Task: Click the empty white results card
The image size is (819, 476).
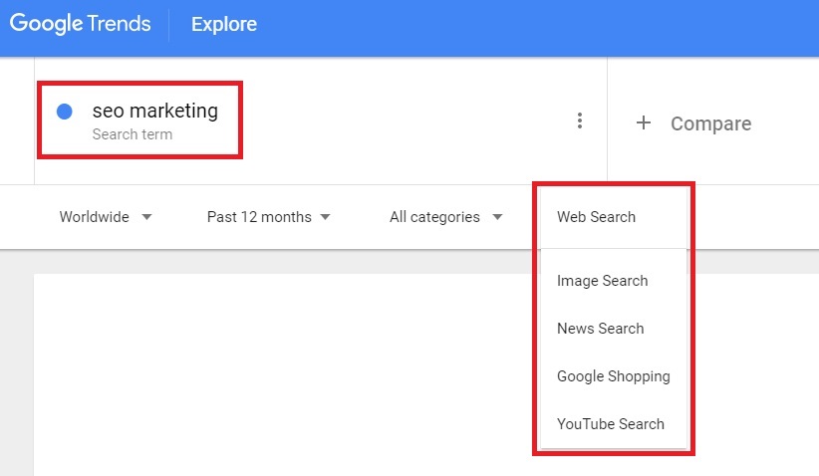Action: tap(282, 374)
